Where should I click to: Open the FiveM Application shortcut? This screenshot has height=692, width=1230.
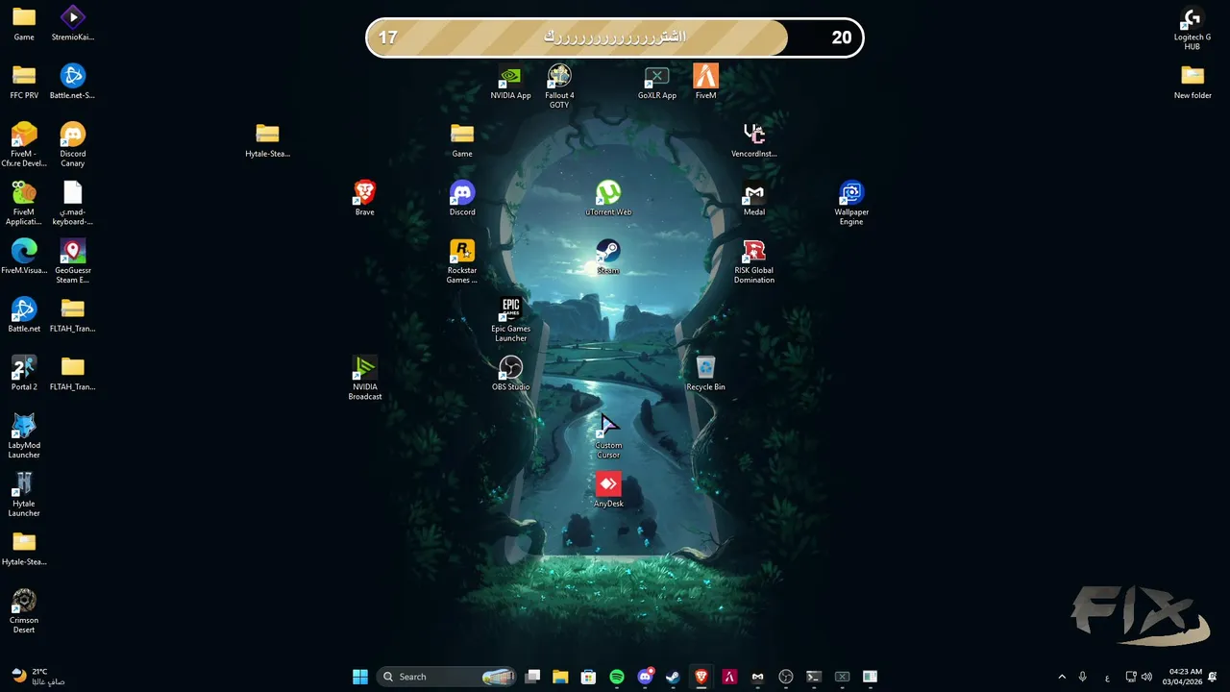click(24, 203)
